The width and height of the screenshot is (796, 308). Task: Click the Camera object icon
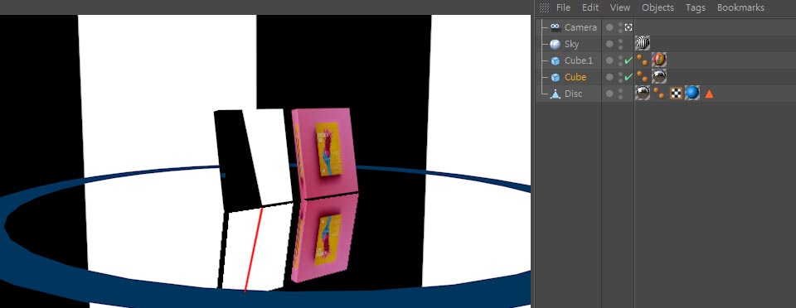[556, 27]
